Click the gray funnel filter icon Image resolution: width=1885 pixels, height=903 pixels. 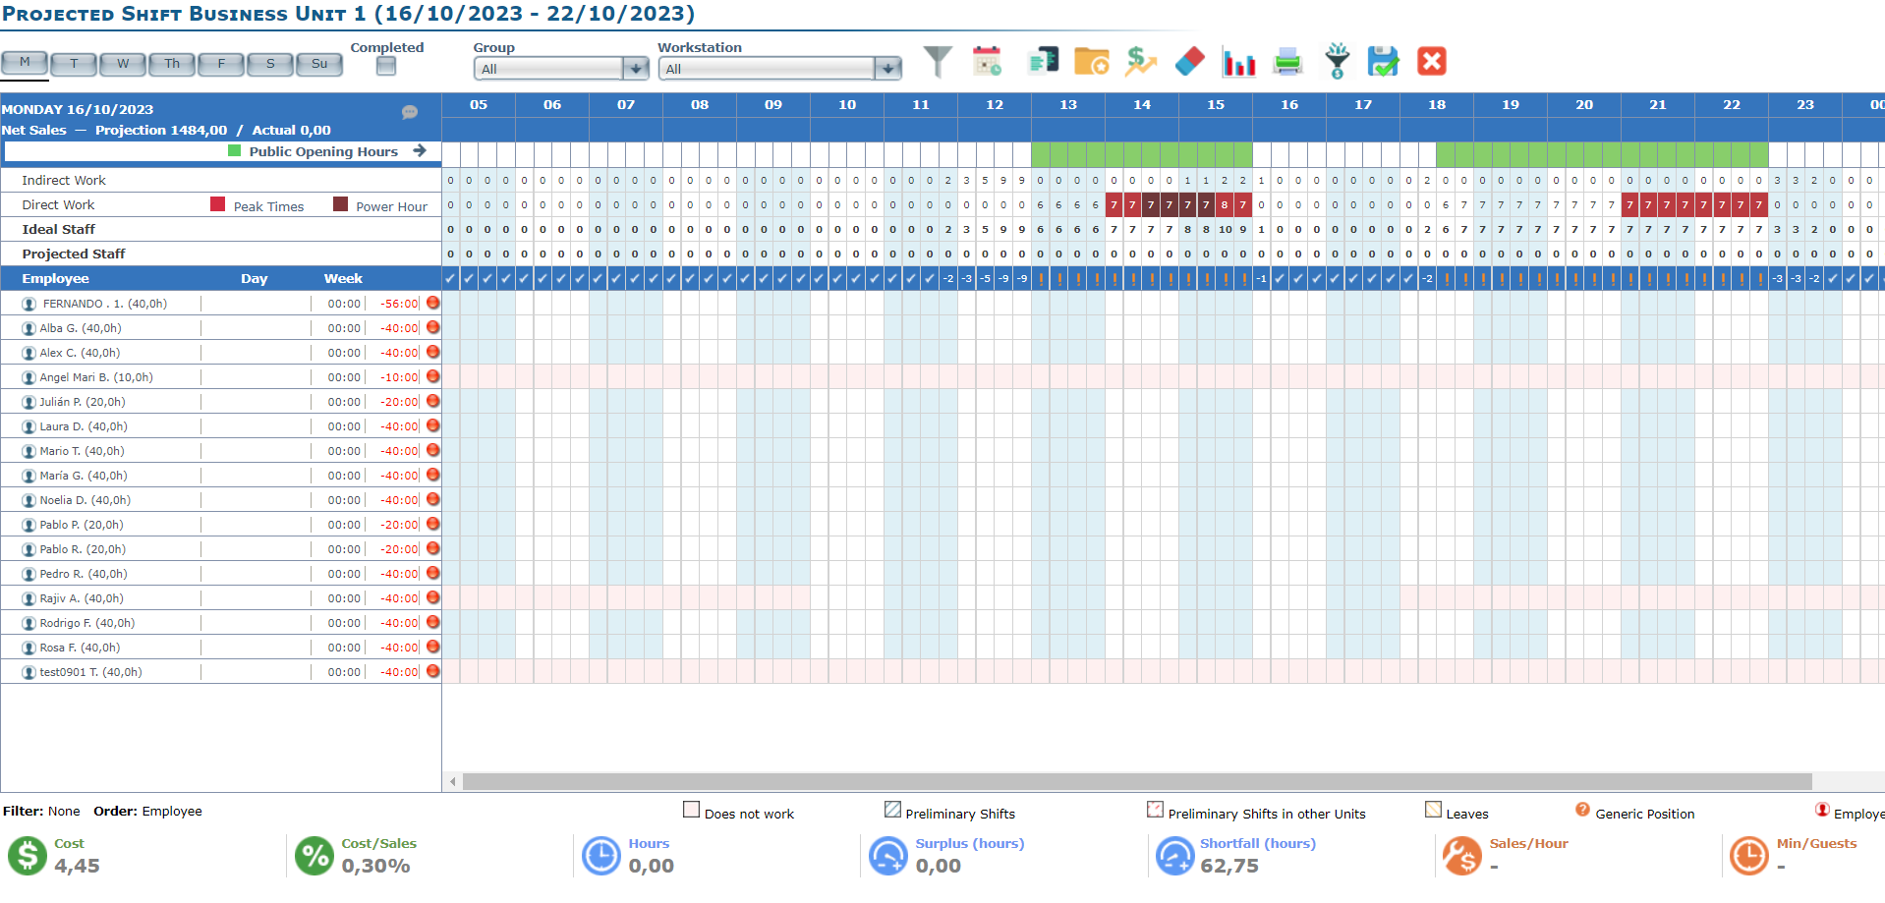pos(938,62)
